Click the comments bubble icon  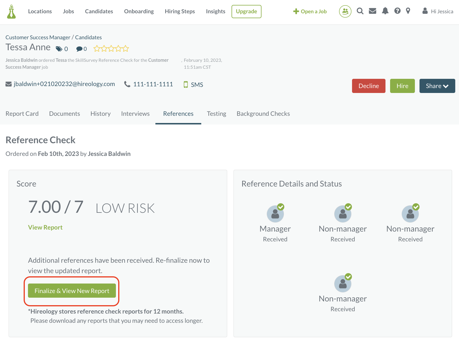point(79,49)
